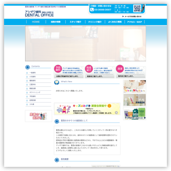Image resolution: width=171 pixels, height=171 pixels.
Task: Click the 09:30～19:30 weekday hours text
Action: click(122, 8)
